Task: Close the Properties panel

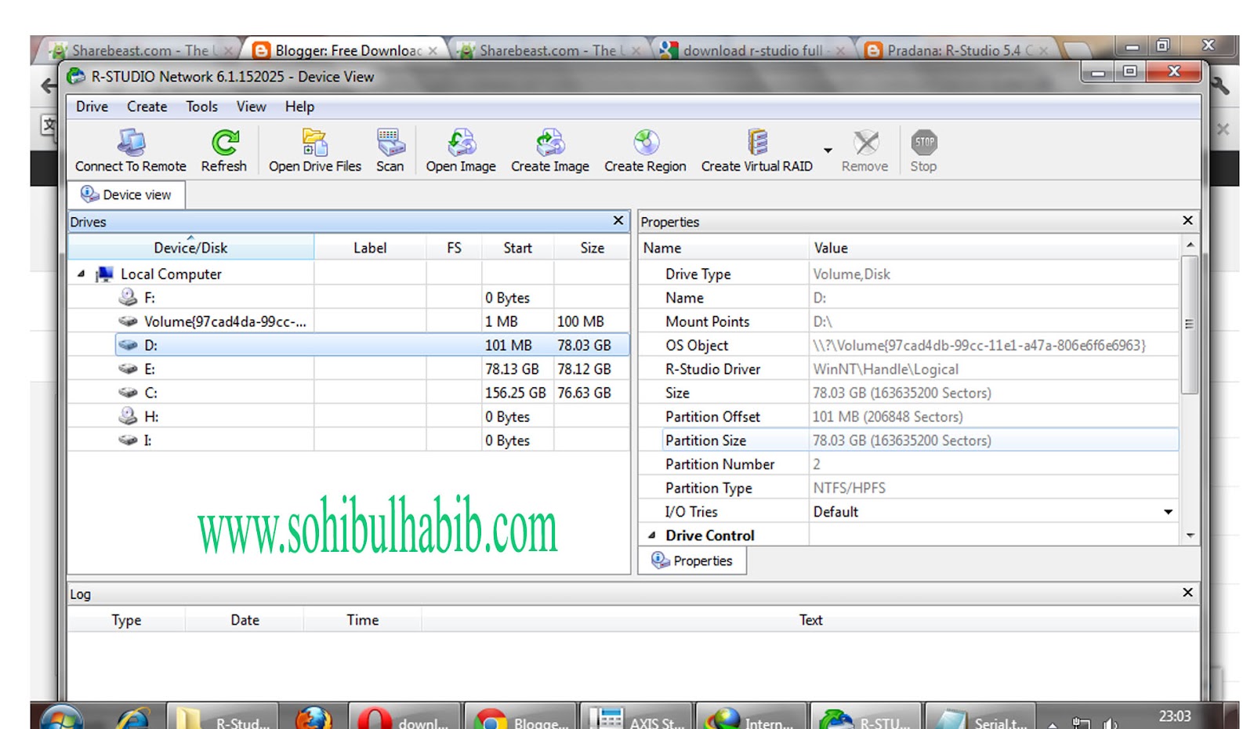Action: click(1187, 221)
